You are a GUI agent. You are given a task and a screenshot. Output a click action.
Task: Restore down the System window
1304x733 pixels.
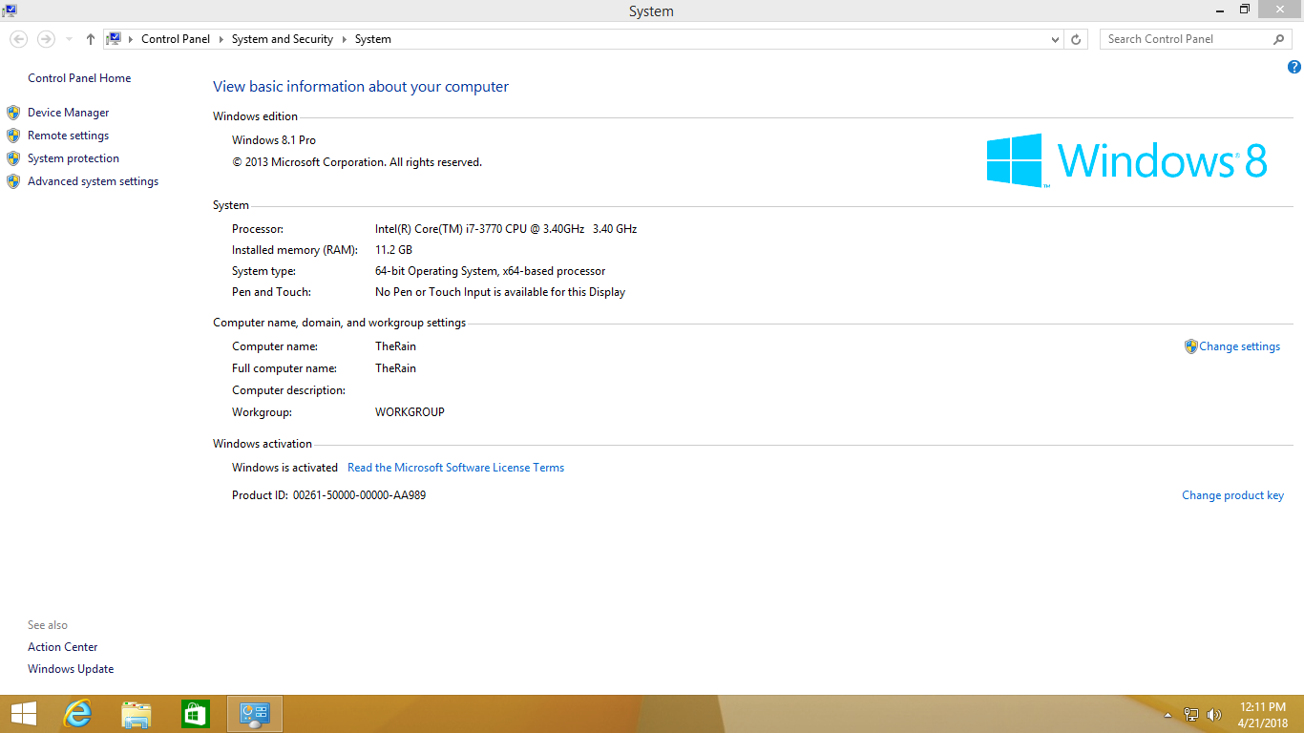pyautogui.click(x=1245, y=10)
